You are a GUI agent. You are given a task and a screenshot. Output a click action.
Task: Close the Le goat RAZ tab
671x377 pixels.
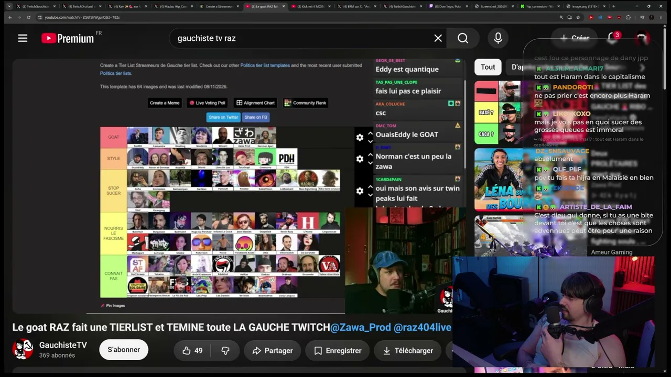[x=284, y=6]
